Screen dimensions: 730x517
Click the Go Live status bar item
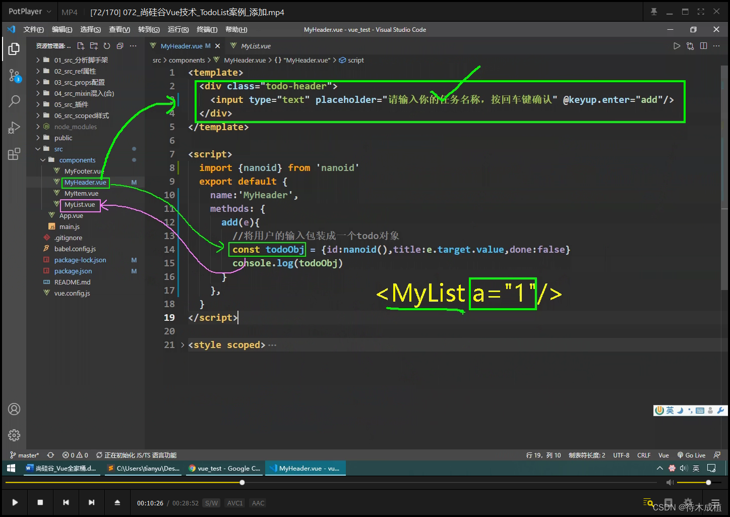click(x=691, y=455)
